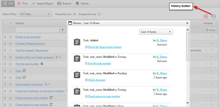
Task: Click the red add task plus icon
Action: click(x=206, y=16)
